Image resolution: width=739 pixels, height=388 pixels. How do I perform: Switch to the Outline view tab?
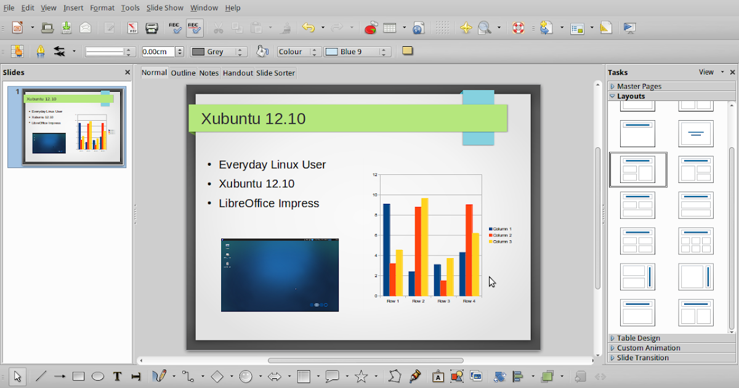(x=183, y=72)
